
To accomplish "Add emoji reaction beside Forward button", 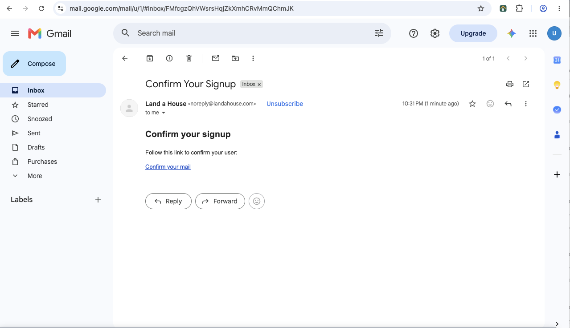I will pos(257,201).
